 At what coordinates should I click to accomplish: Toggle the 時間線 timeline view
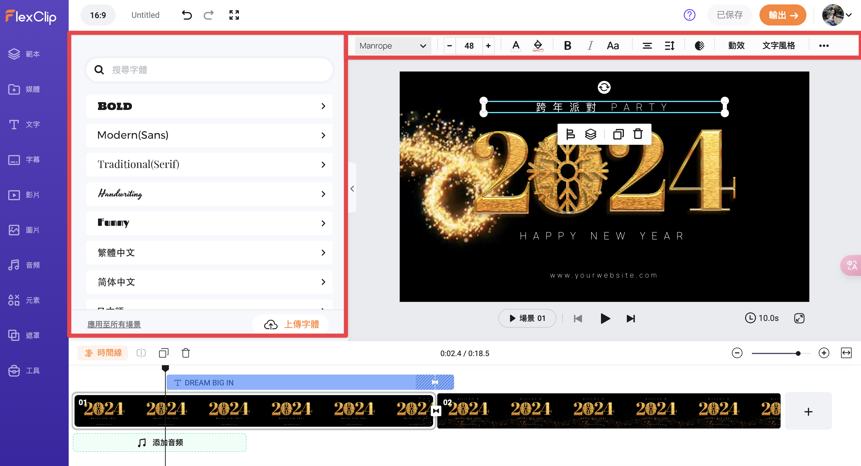click(103, 353)
